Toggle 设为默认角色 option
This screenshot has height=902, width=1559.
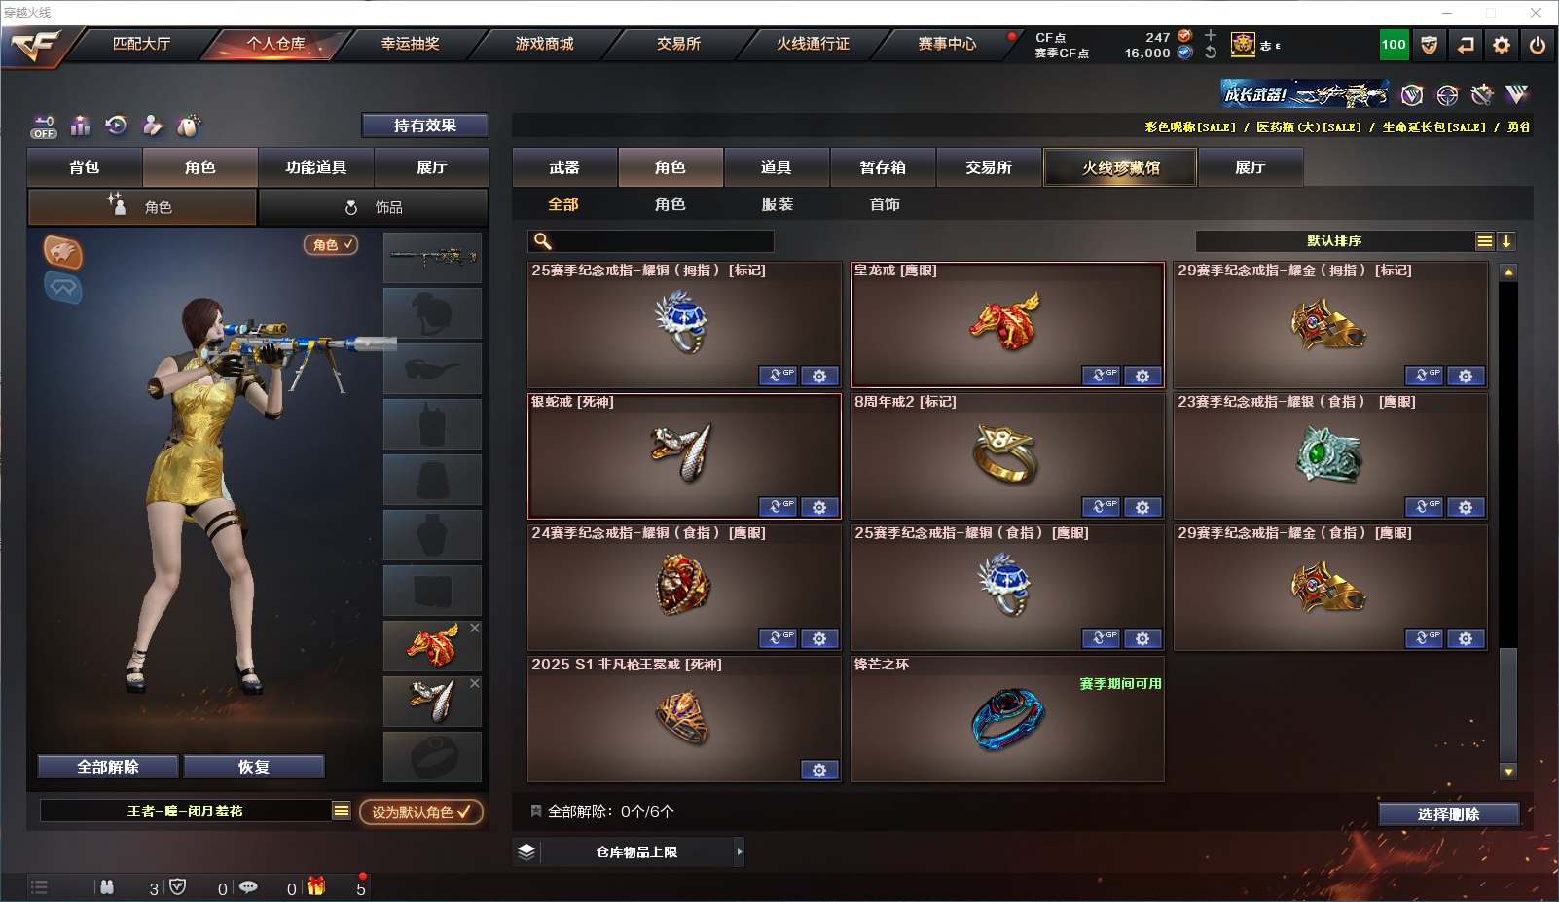421,812
